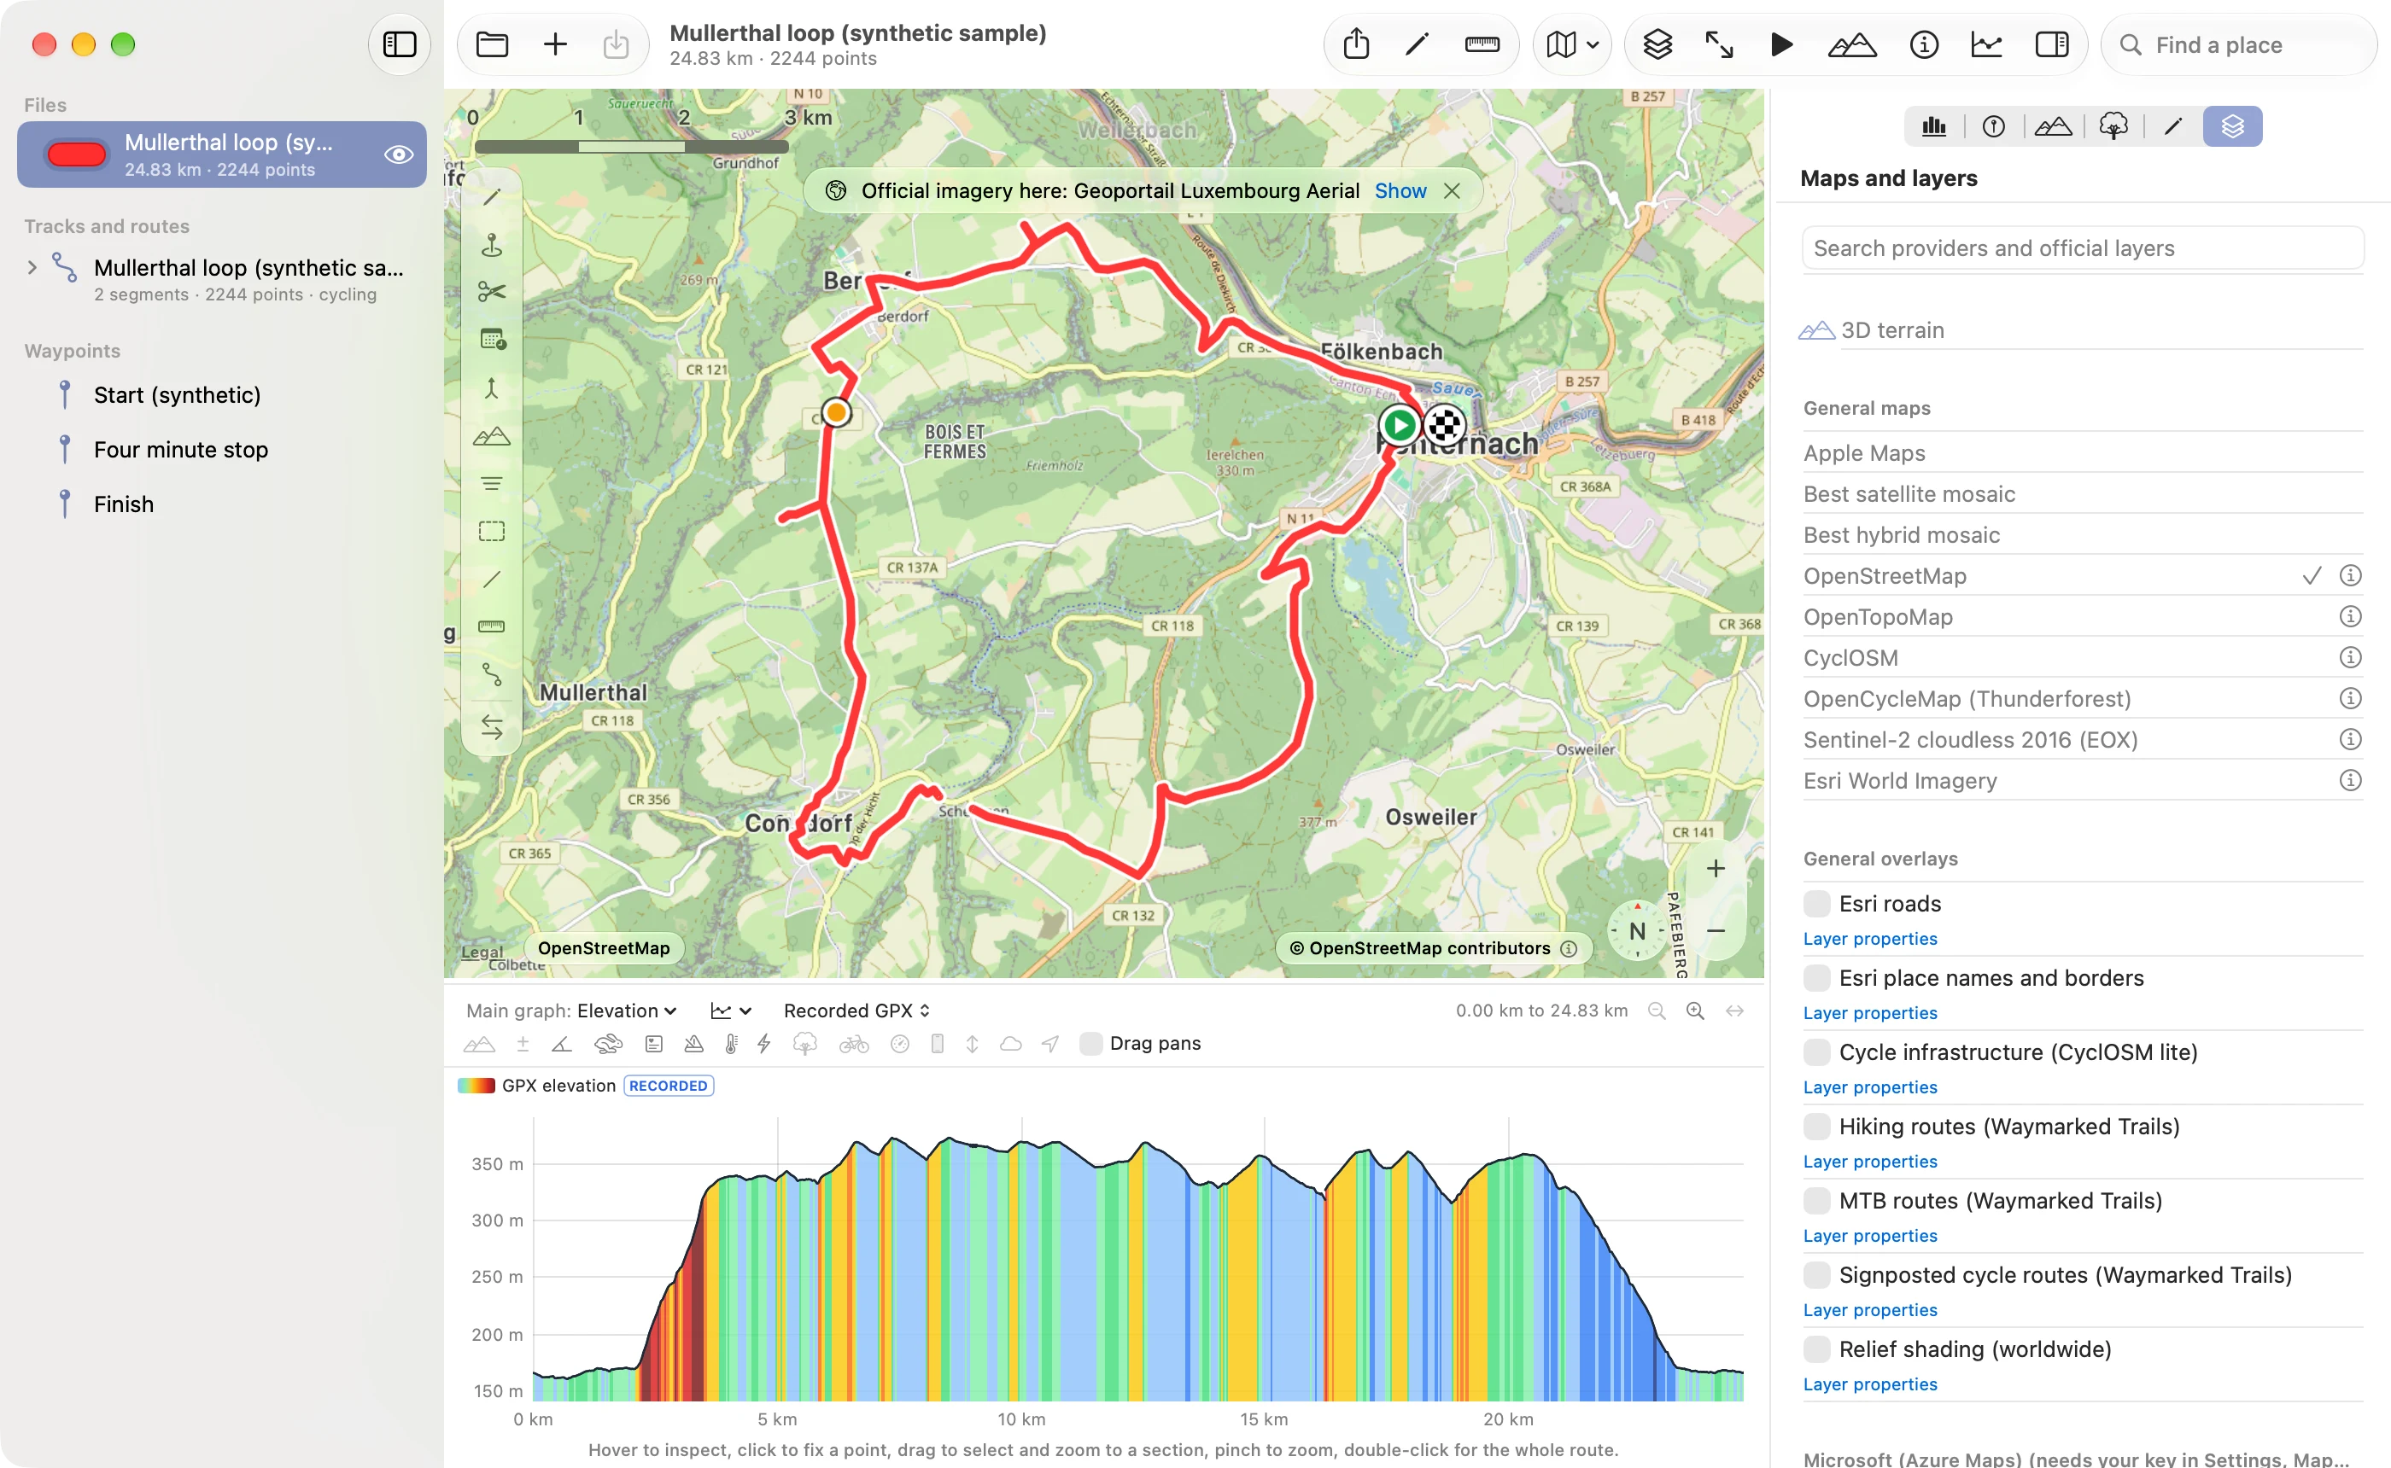The image size is (2391, 1468).
Task: Start route playback with the play button
Action: [x=1780, y=44]
